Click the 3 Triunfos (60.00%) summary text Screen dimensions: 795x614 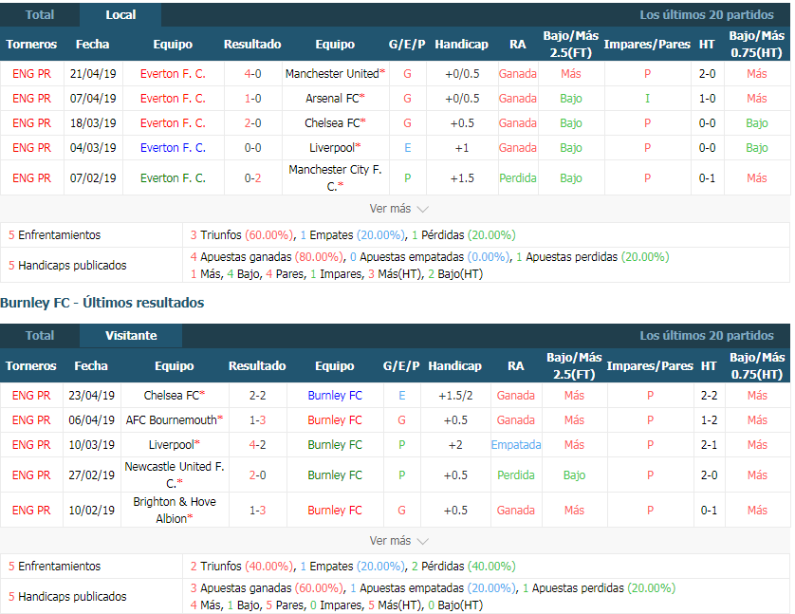point(242,234)
